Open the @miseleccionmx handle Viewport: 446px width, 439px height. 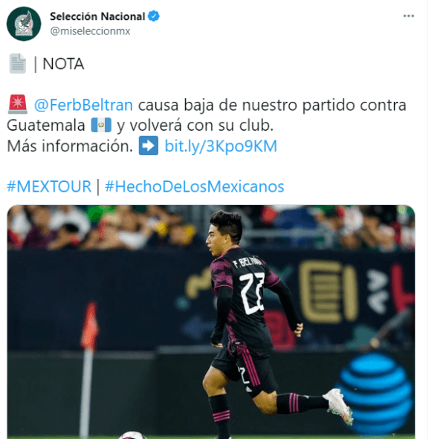click(90, 31)
